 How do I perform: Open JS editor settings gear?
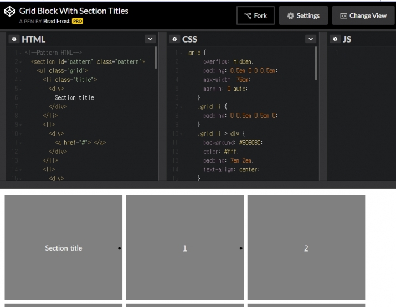(335, 39)
